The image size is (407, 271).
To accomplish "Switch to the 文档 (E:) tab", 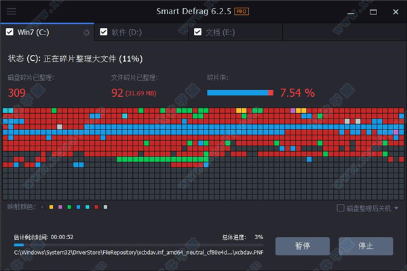I will tap(235, 32).
